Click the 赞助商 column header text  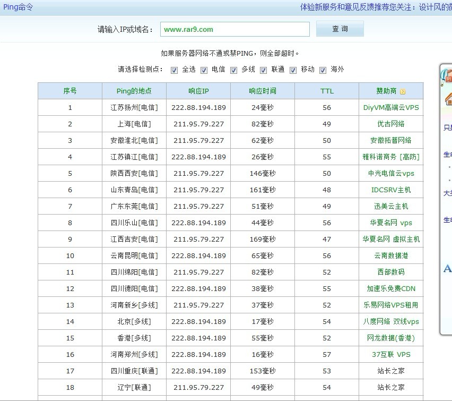coord(386,91)
